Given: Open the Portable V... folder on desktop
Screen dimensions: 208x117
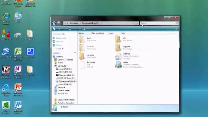Looking at the screenshot, I should coord(30,35).
